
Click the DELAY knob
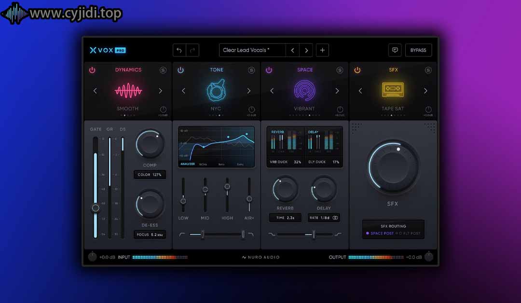coord(324,189)
